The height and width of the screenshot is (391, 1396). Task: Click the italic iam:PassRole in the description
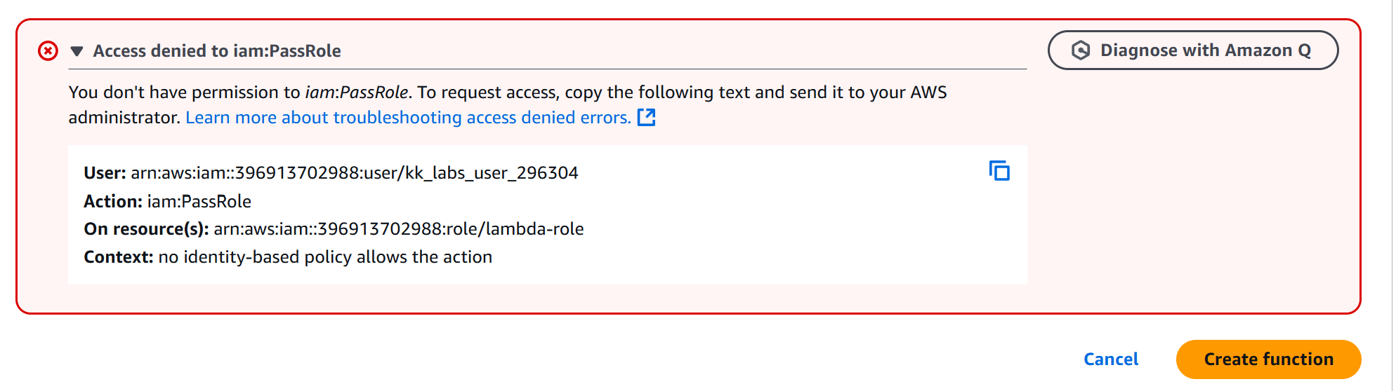(x=357, y=92)
